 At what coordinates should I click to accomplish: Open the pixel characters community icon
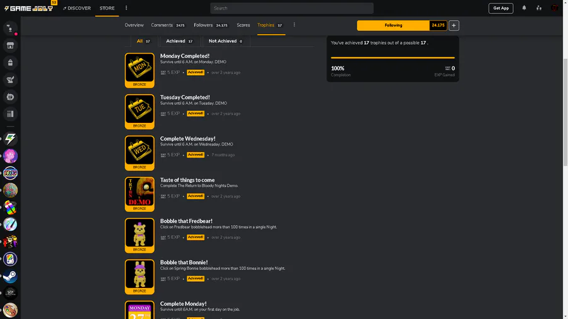click(10, 241)
